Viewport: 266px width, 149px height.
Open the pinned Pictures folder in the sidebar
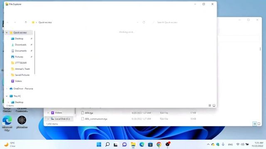(x=19, y=57)
